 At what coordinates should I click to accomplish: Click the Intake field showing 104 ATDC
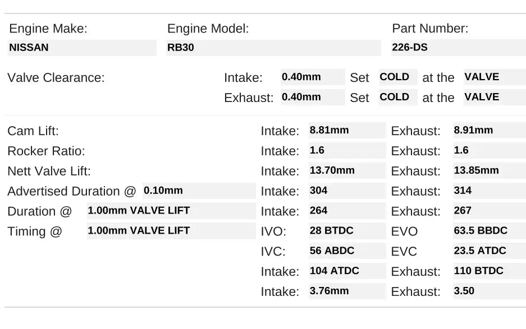coord(347,271)
